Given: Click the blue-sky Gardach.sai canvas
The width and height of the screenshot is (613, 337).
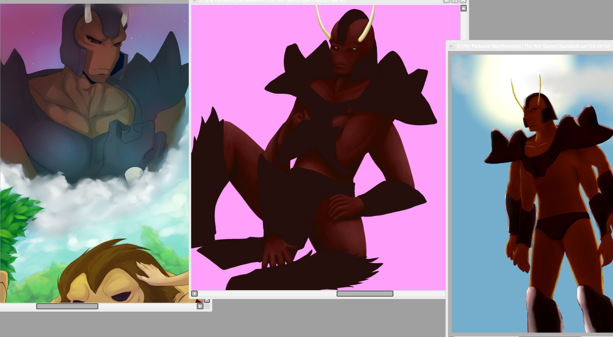Looking at the screenshot, I should (532, 194).
